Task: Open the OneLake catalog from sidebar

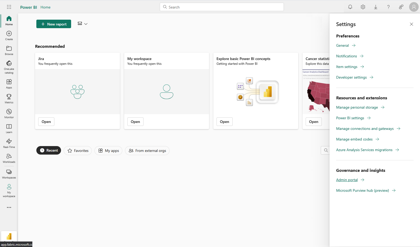Action: point(9,67)
